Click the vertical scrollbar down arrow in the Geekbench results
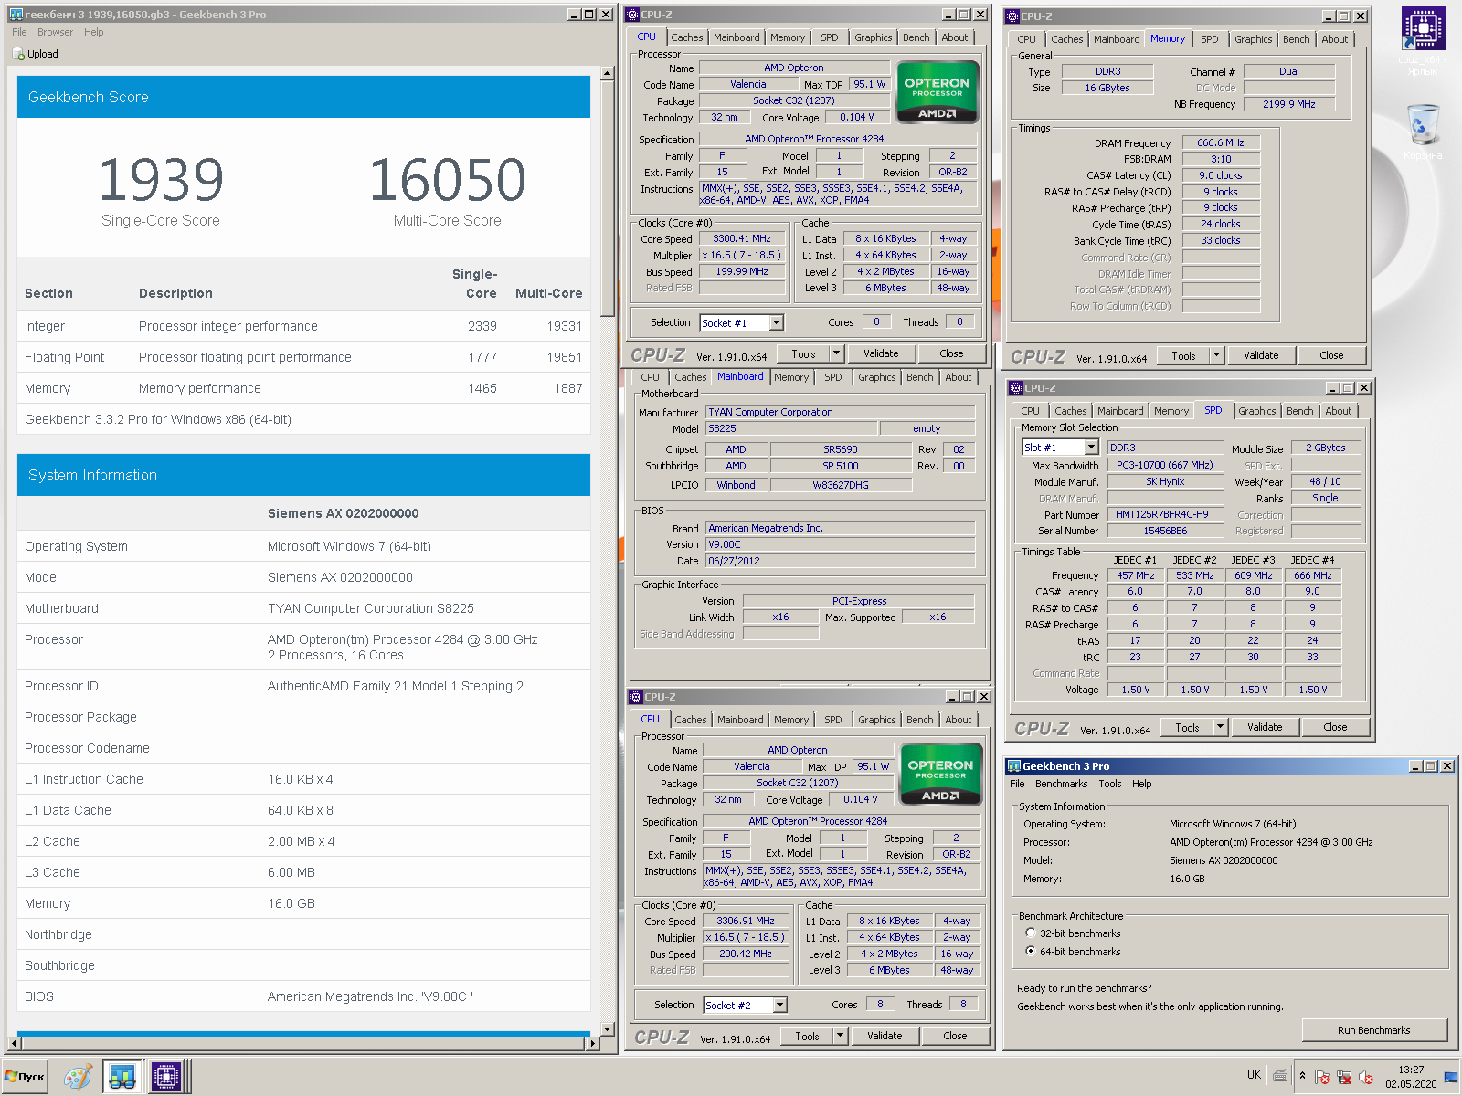 (607, 1028)
